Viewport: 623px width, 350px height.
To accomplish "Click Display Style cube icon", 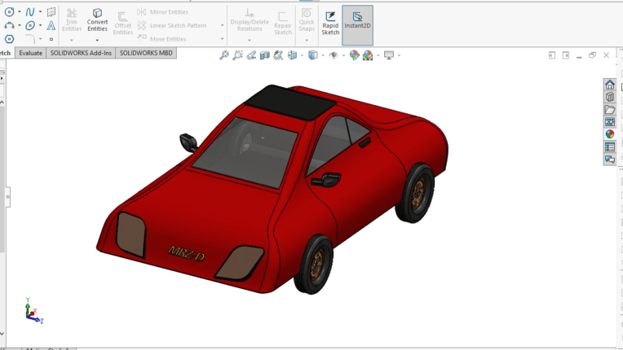I will pyautogui.click(x=313, y=55).
